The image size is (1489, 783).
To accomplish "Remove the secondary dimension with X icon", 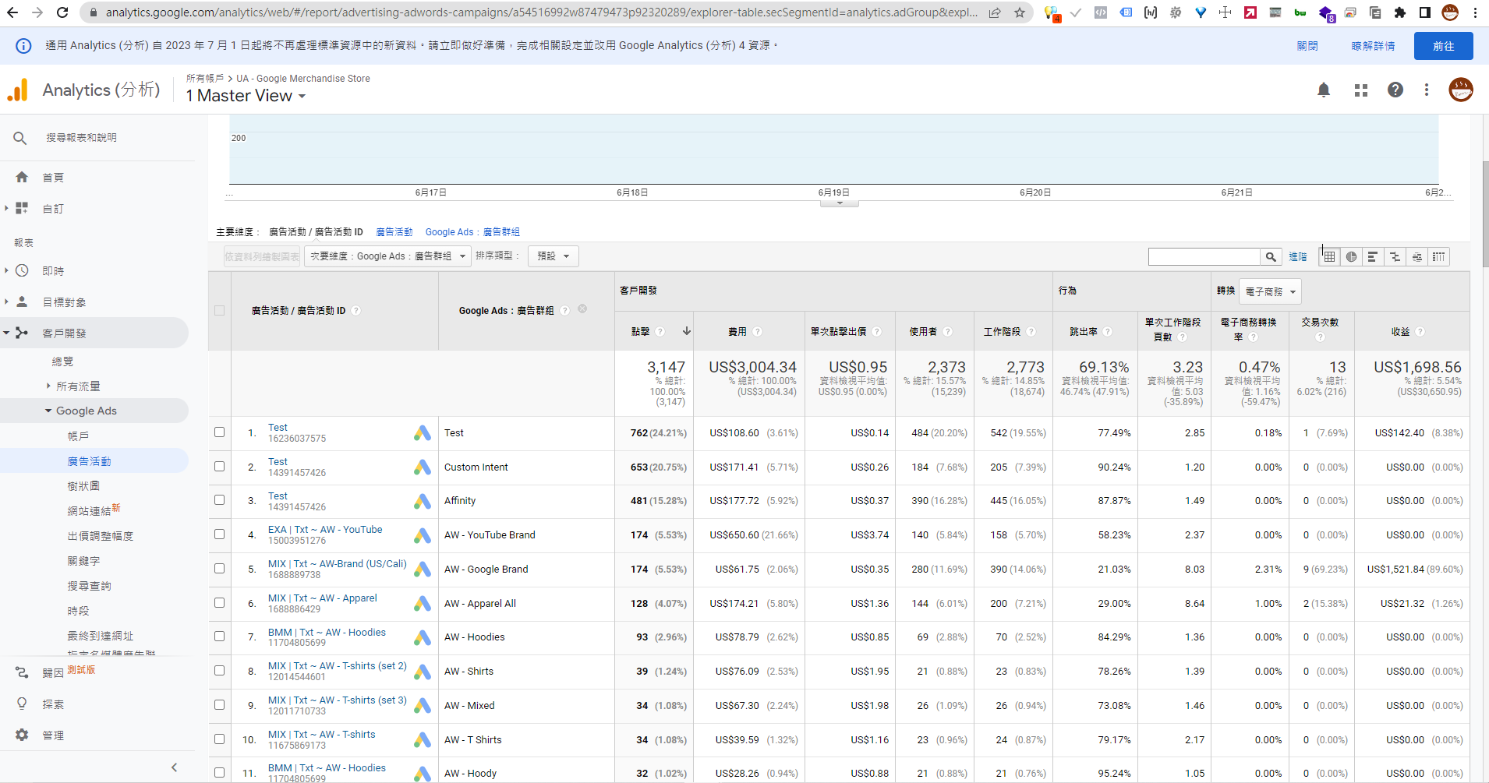I will pyautogui.click(x=582, y=309).
